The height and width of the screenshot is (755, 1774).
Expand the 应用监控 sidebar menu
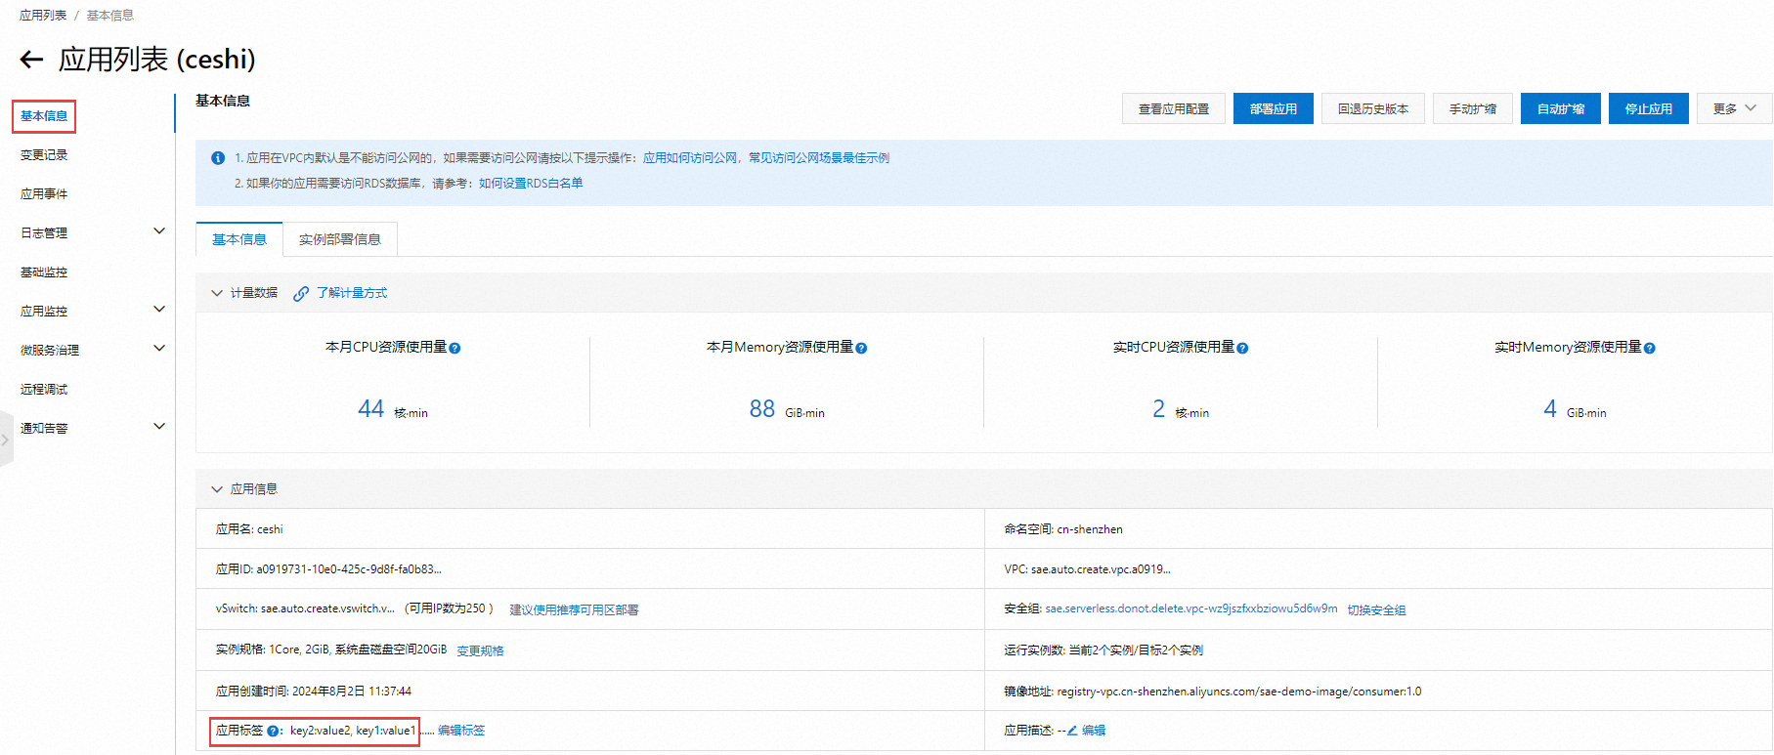(159, 310)
